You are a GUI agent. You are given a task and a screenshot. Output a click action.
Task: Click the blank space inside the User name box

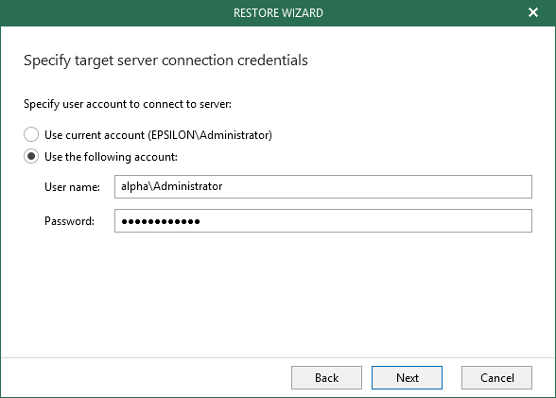pos(376,186)
